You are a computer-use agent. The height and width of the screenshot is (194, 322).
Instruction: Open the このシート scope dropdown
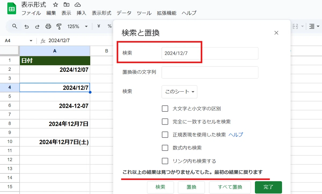tap(180, 92)
